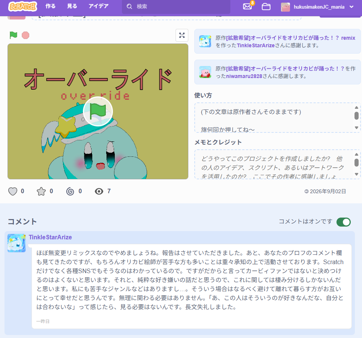Open the messages envelope icon
Screen dimensions: 362x338
247,6
